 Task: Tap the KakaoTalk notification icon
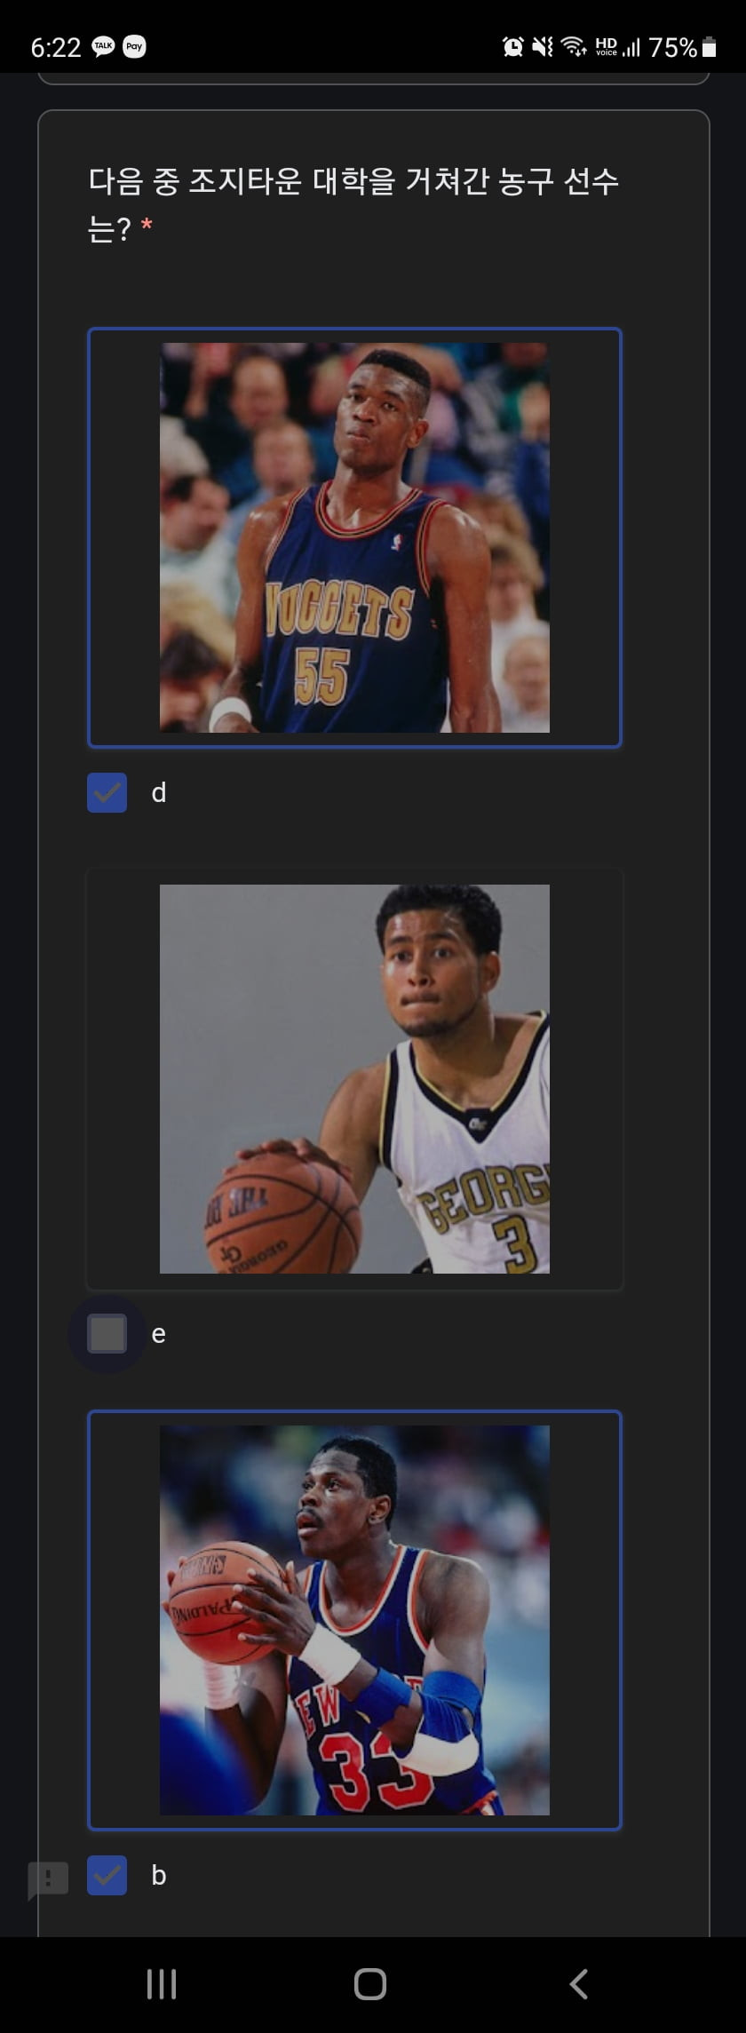point(104,47)
